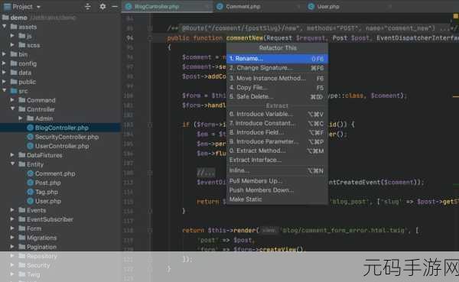Screen dimensions: 459x282
Task: Click the class icon on BlogController.php tab
Action: point(129,6)
